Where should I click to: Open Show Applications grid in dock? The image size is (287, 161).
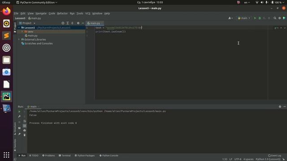click(x=6, y=155)
